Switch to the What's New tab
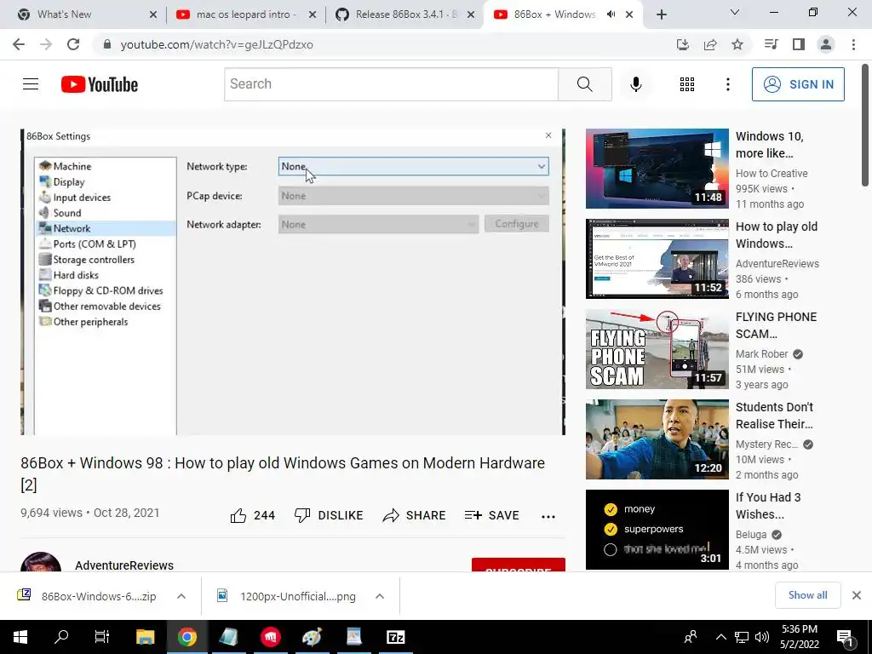The height and width of the screenshot is (654, 872). (x=86, y=14)
